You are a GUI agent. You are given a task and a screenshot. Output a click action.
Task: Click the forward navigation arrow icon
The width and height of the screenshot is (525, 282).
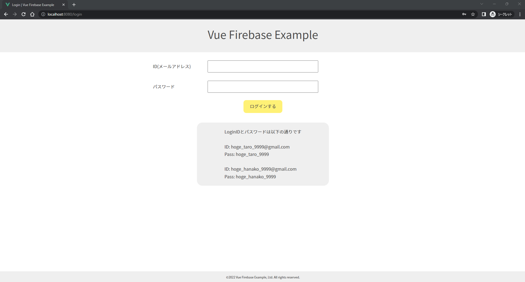tap(15, 14)
